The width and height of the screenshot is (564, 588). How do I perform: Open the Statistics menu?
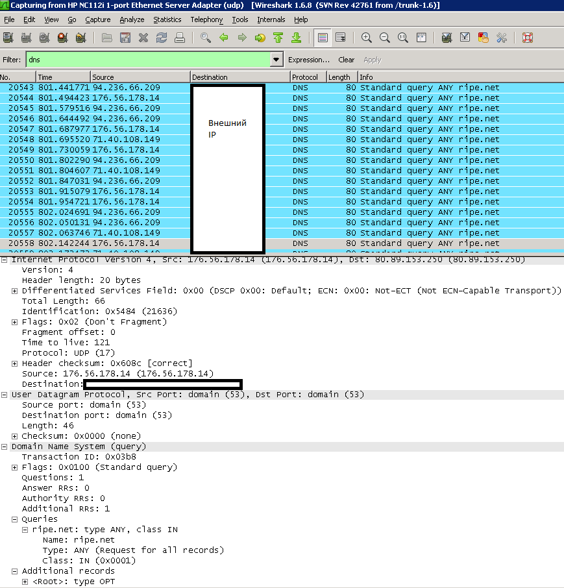pyautogui.click(x=167, y=19)
